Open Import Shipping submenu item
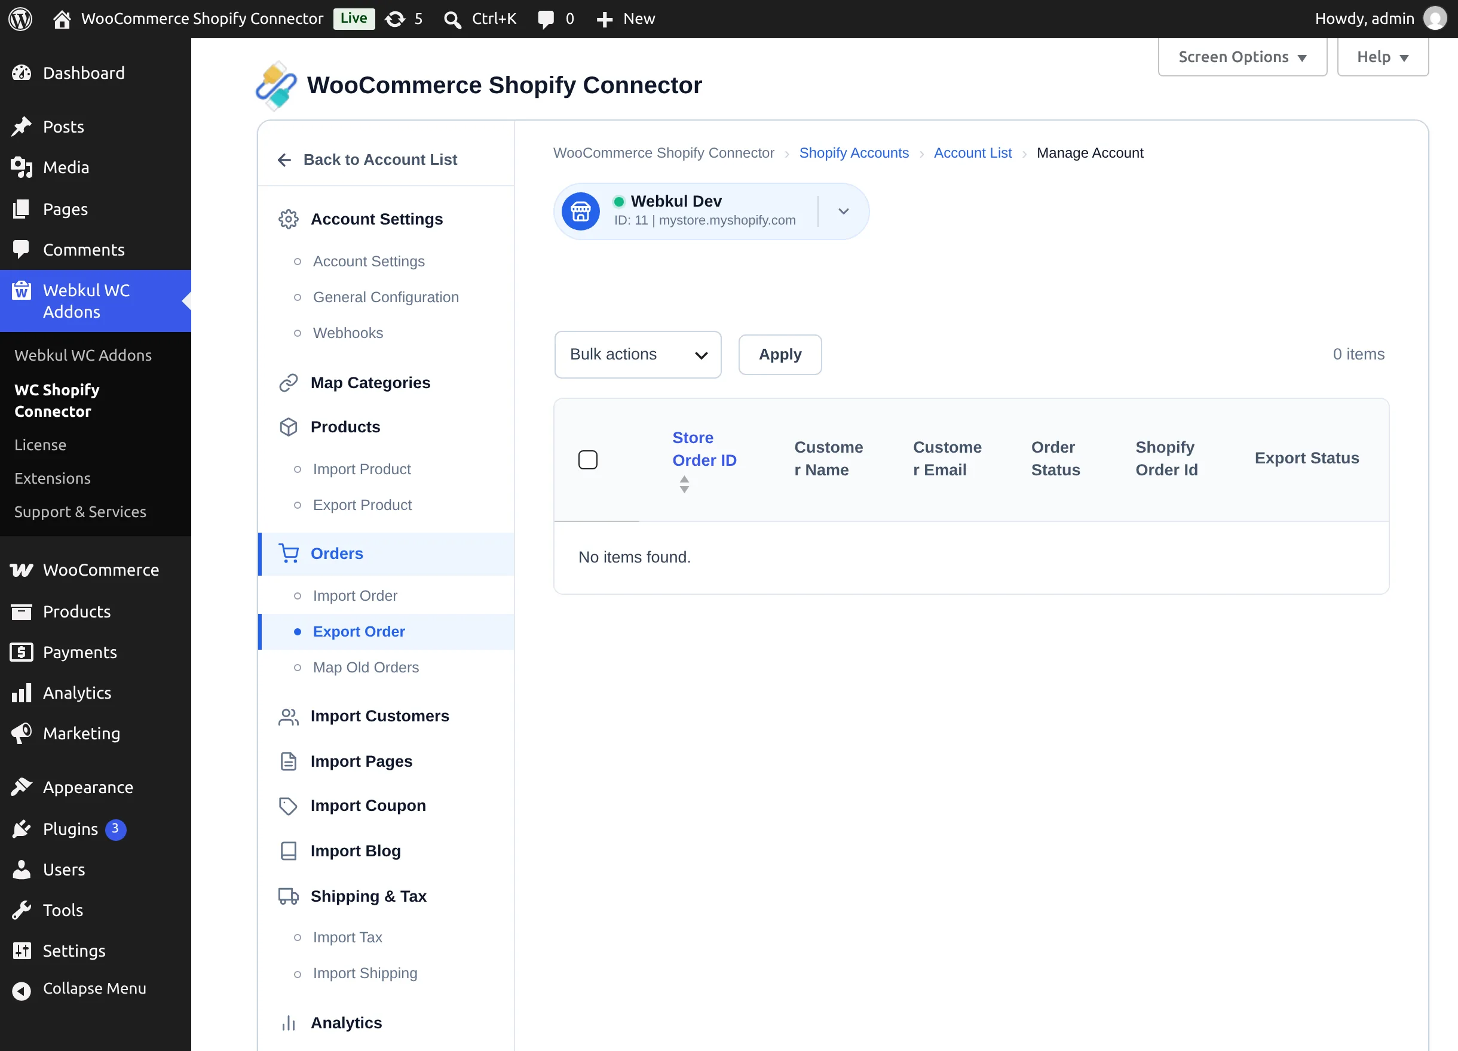Screen dimensions: 1458x1051 [365, 973]
